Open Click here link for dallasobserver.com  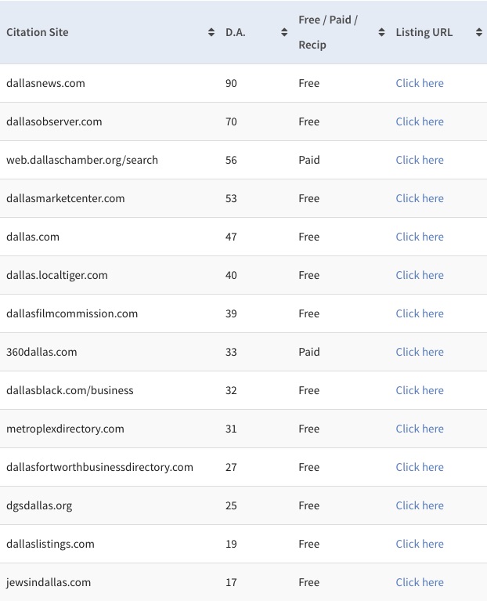pyautogui.click(x=420, y=121)
